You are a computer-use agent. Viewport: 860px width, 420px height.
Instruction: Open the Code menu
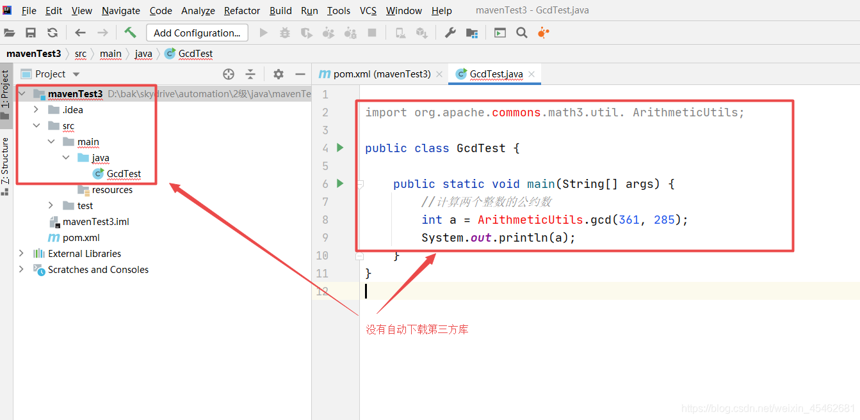pos(161,11)
